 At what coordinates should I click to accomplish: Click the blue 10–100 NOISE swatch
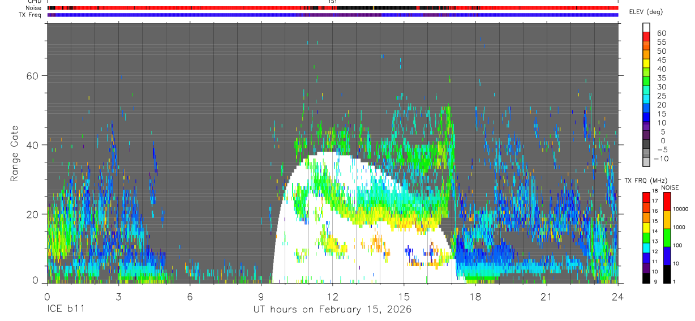coord(666,255)
